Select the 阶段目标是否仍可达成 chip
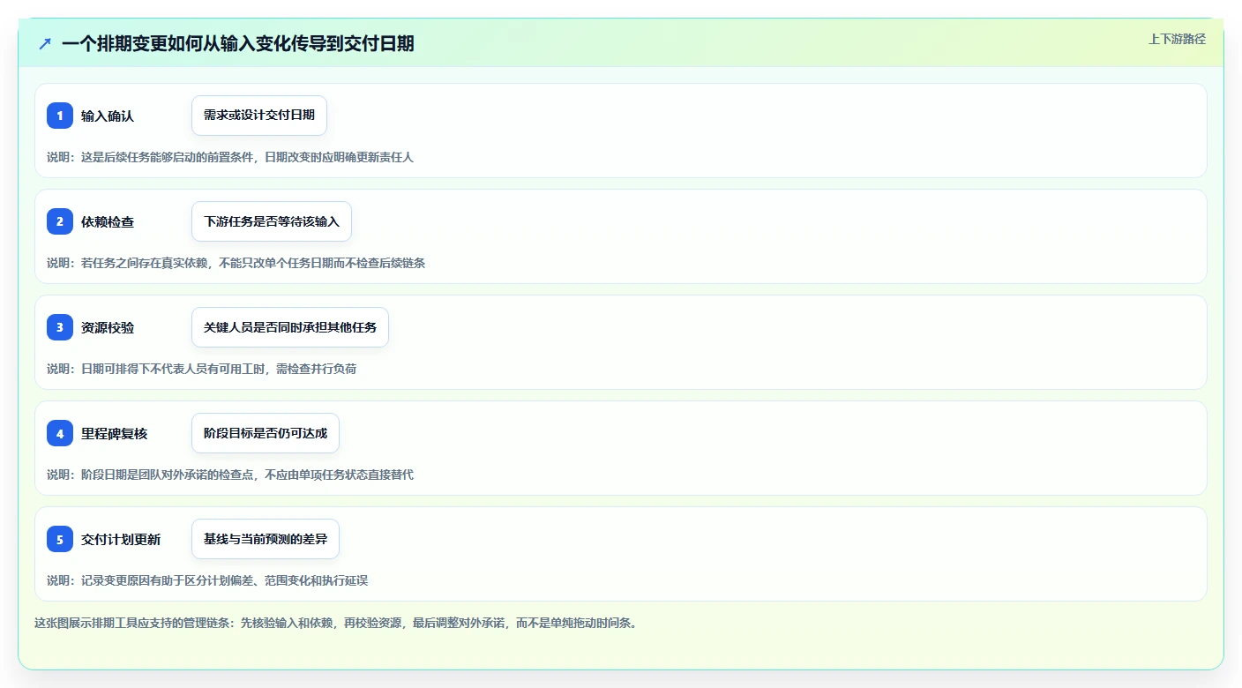1242x688 pixels. [266, 433]
